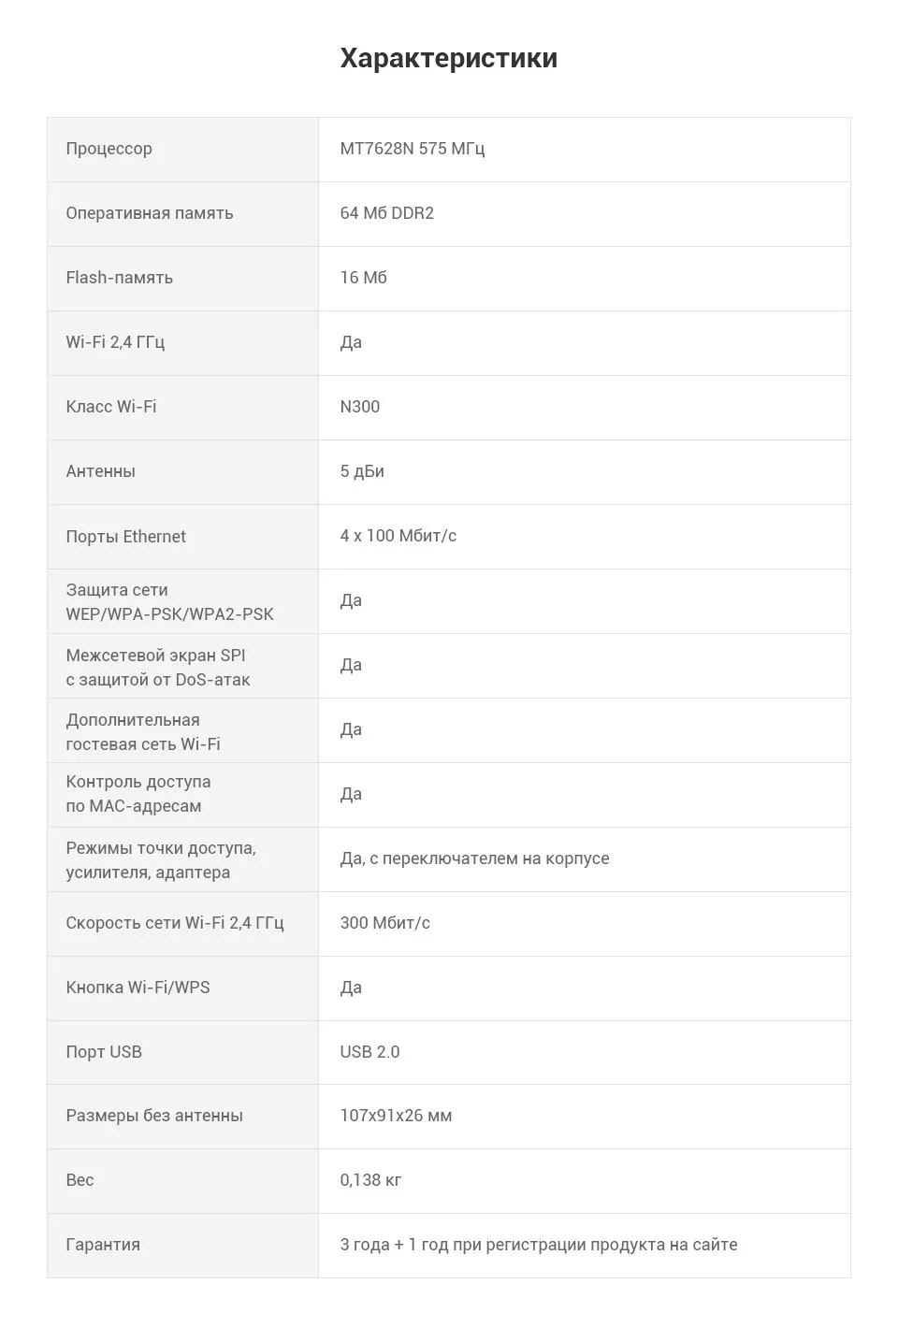
Task: Select the Антенны 5 дБи value
Action: point(362,471)
